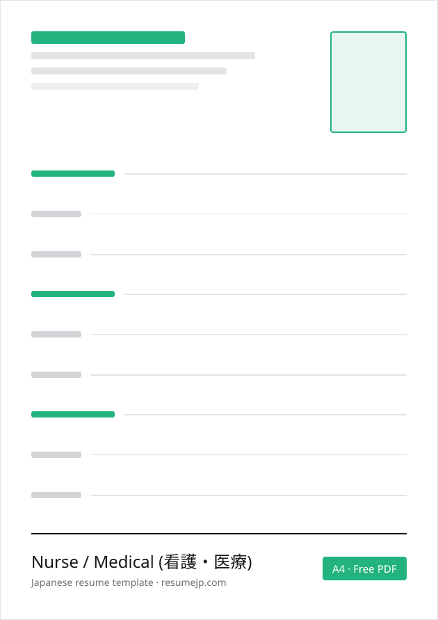Click the longest gray line under name bar
The image size is (438, 620).
click(143, 56)
